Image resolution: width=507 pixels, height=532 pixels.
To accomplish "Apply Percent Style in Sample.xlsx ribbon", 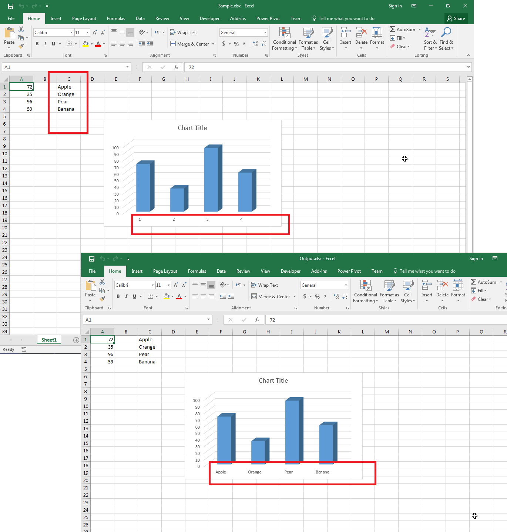I will 236,44.
